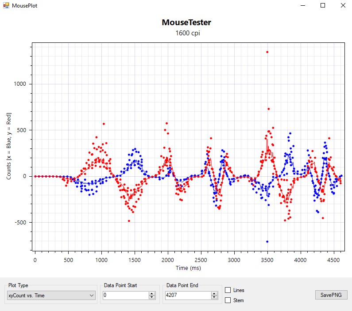The height and width of the screenshot is (311, 352).
Task: Click the Plot Type group label
Action: click(x=18, y=285)
